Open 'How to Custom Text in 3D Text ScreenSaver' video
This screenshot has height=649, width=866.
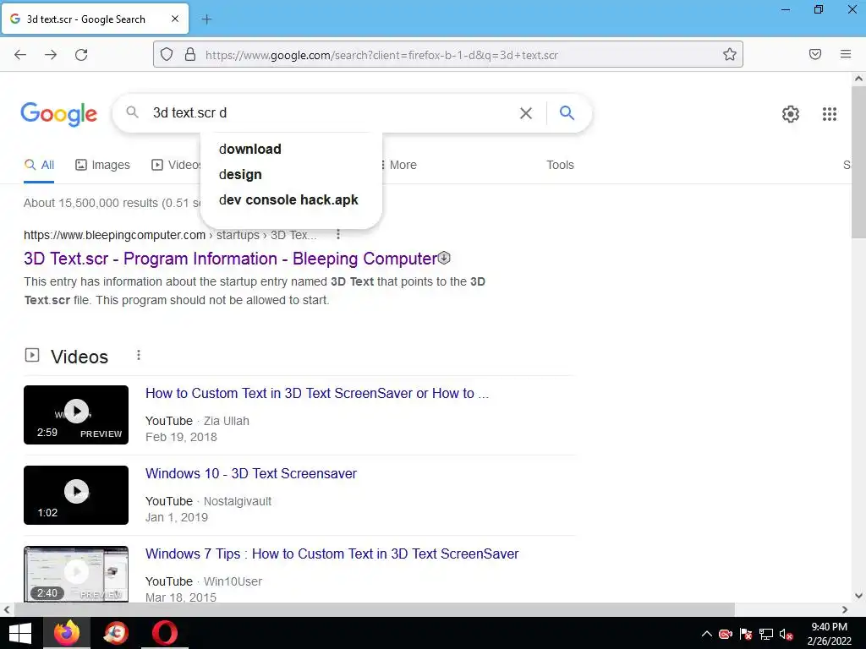point(317,394)
